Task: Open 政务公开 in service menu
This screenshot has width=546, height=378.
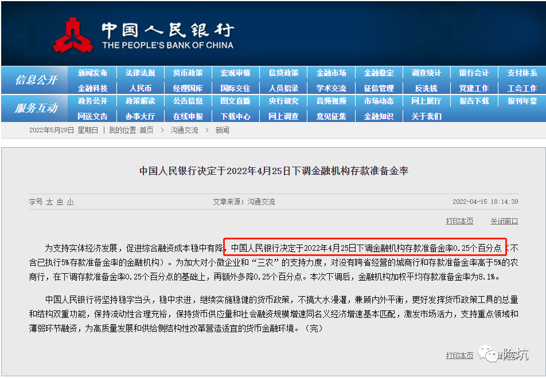Action: 93,101
